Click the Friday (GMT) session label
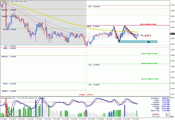 86,95
